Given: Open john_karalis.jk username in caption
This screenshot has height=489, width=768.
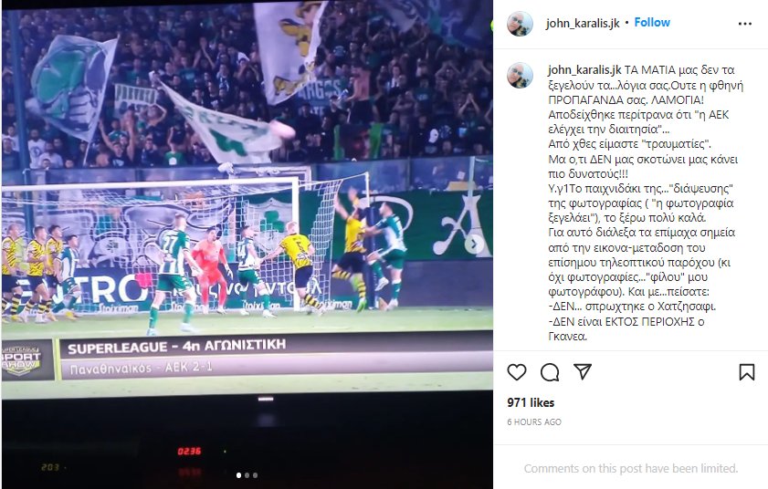Looking at the screenshot, I should 584,70.
